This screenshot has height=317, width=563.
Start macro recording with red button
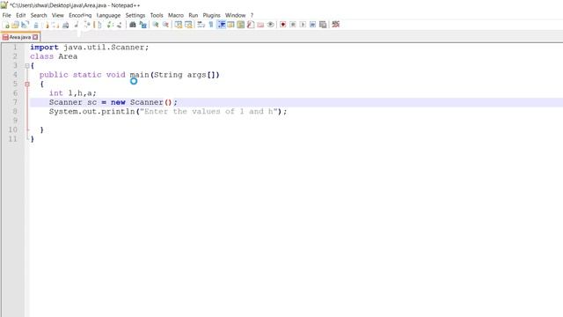[283, 25]
